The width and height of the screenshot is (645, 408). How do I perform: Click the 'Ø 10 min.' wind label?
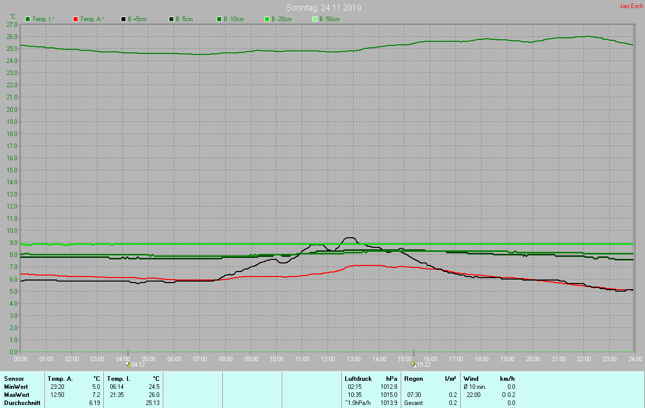click(x=474, y=386)
